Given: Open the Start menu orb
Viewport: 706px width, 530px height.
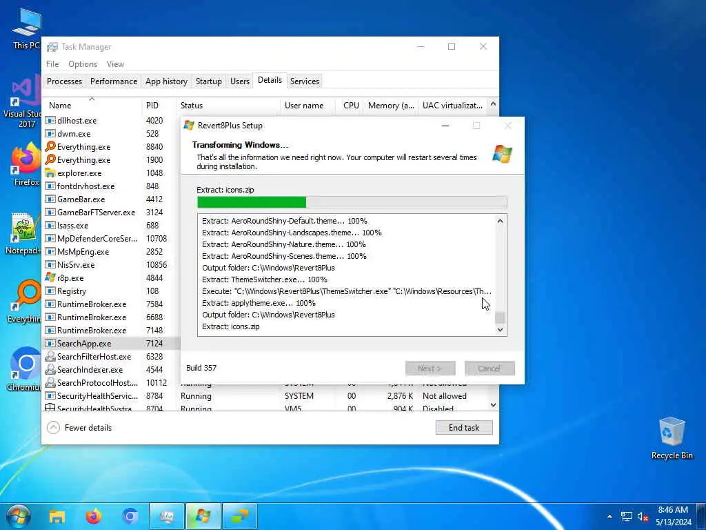Looking at the screenshot, I should click(18, 516).
